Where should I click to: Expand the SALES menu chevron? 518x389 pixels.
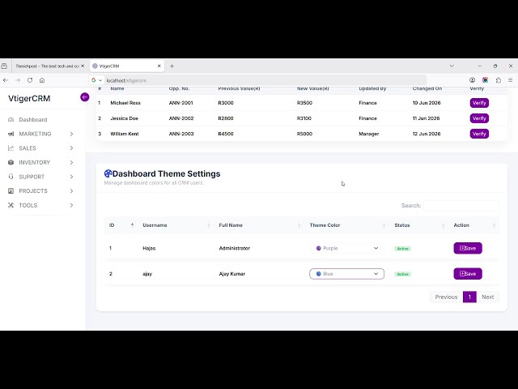[x=71, y=148]
